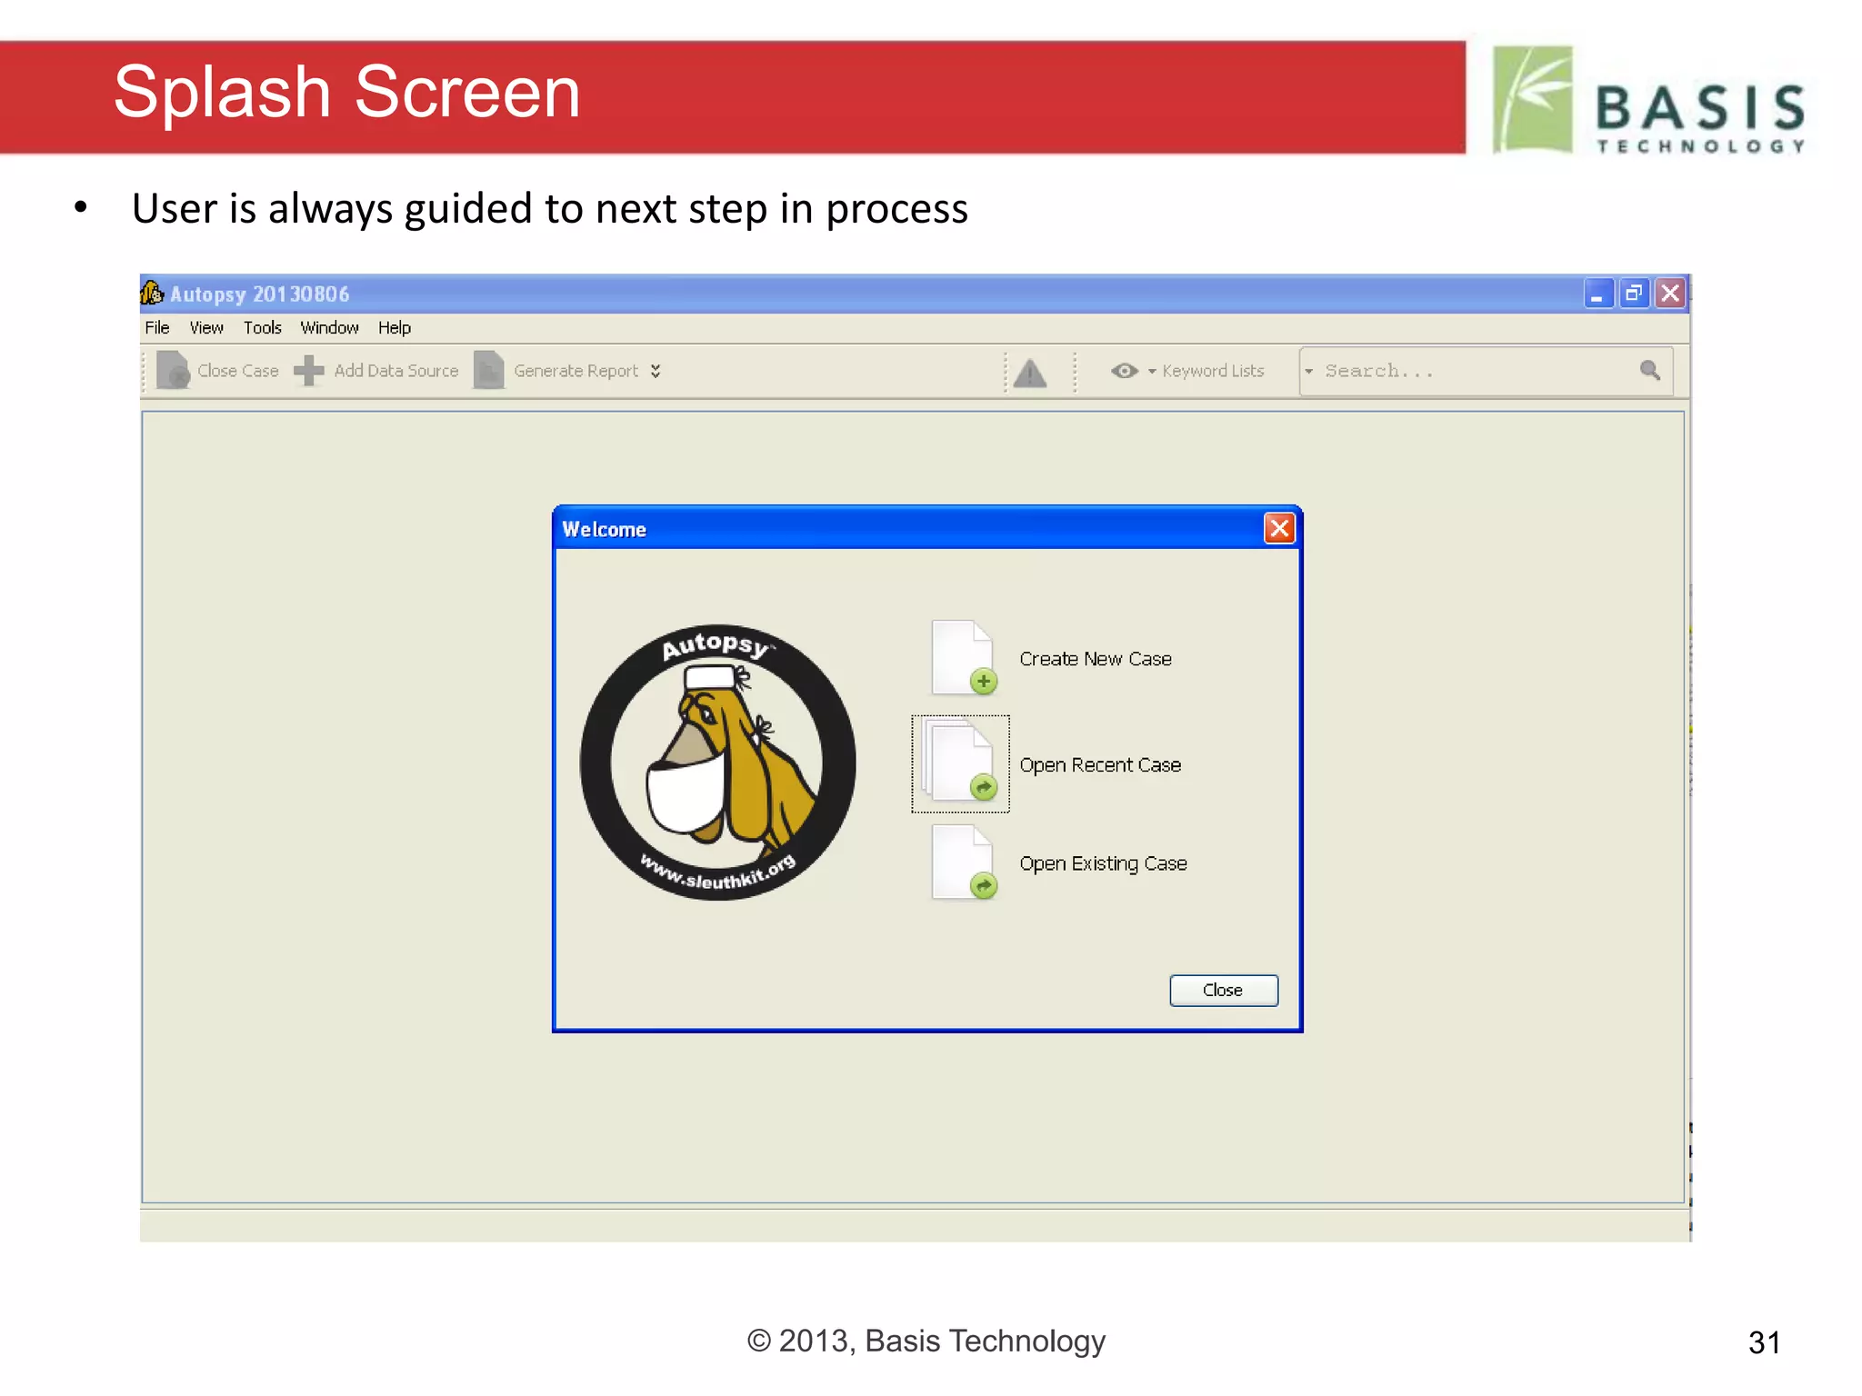Screen dimensions: 1862x1396
Task: Open the Window menu
Action: (x=329, y=327)
